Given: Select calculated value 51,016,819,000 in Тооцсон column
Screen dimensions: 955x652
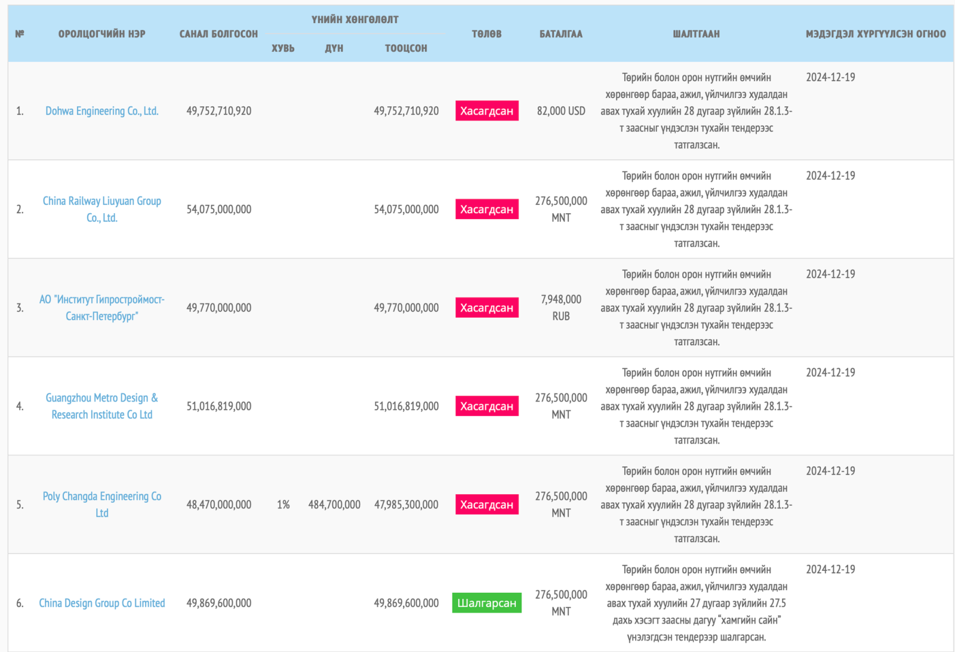Looking at the screenshot, I should 406,406.
